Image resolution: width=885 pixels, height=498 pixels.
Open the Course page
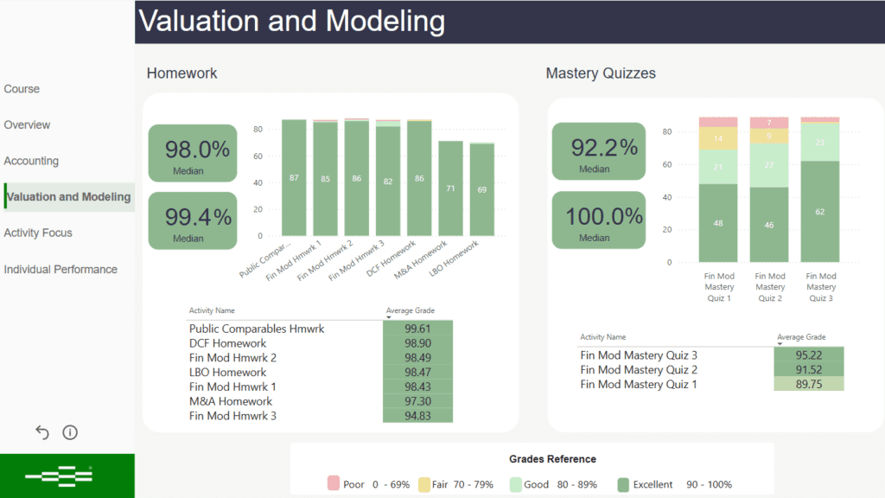22,89
